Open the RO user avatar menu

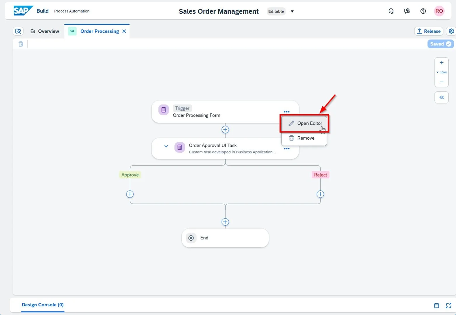click(439, 11)
